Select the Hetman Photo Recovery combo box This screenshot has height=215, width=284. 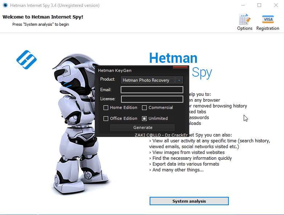152,80
